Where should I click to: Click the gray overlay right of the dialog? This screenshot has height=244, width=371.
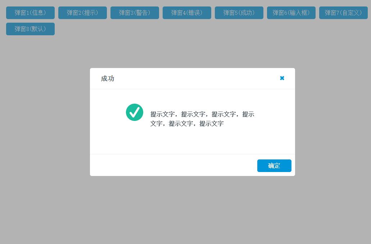[x=333, y=122]
